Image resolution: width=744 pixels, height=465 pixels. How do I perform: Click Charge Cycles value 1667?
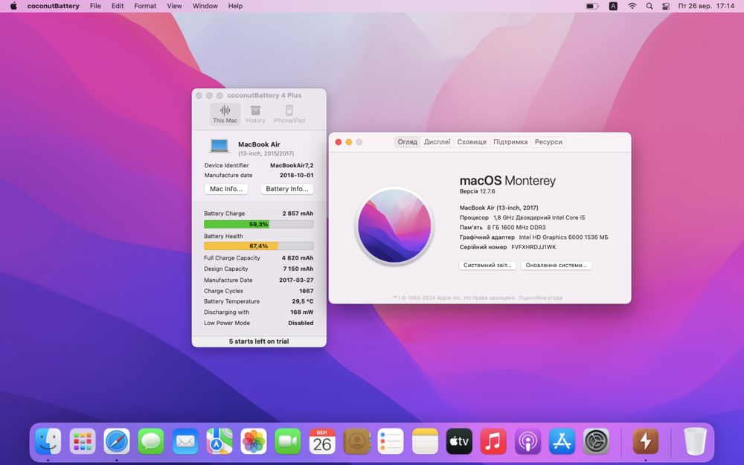[306, 291]
